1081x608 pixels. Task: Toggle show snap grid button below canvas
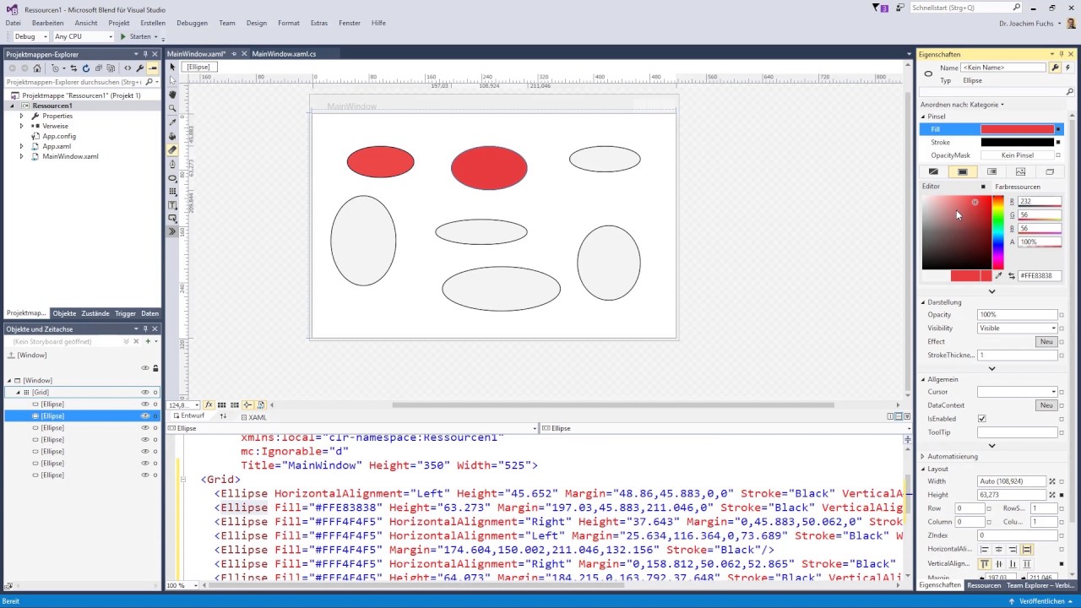point(221,405)
